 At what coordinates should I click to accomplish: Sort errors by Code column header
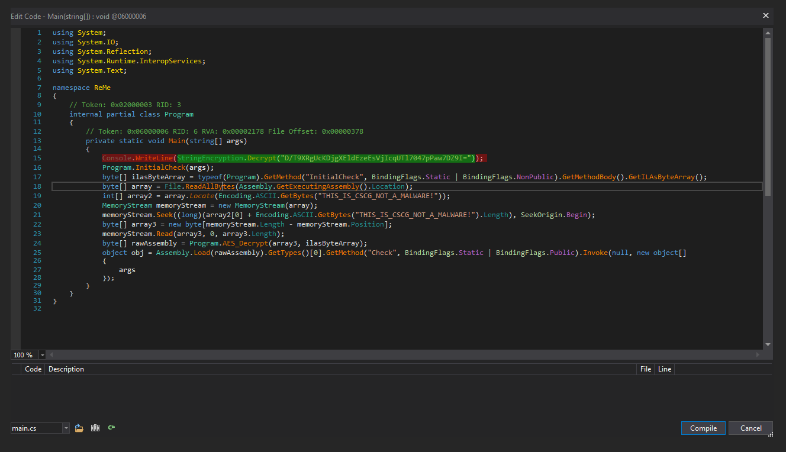[33, 369]
